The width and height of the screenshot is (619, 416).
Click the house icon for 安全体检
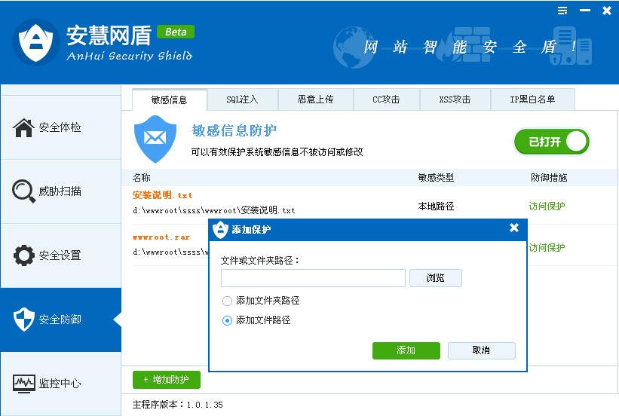click(x=23, y=127)
